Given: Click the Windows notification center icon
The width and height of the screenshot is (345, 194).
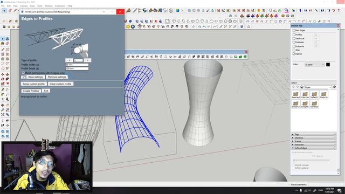Looking at the screenshot, I should [339, 190].
